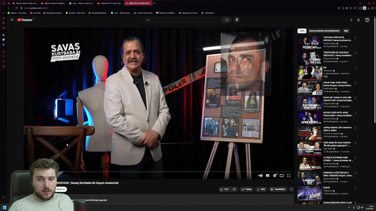Open sidebar X (Twitter) icon
The width and height of the screenshot is (376, 211).
pyautogui.click(x=4, y=45)
